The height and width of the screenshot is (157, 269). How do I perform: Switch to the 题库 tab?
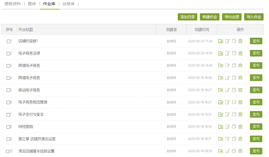pos(32,4)
